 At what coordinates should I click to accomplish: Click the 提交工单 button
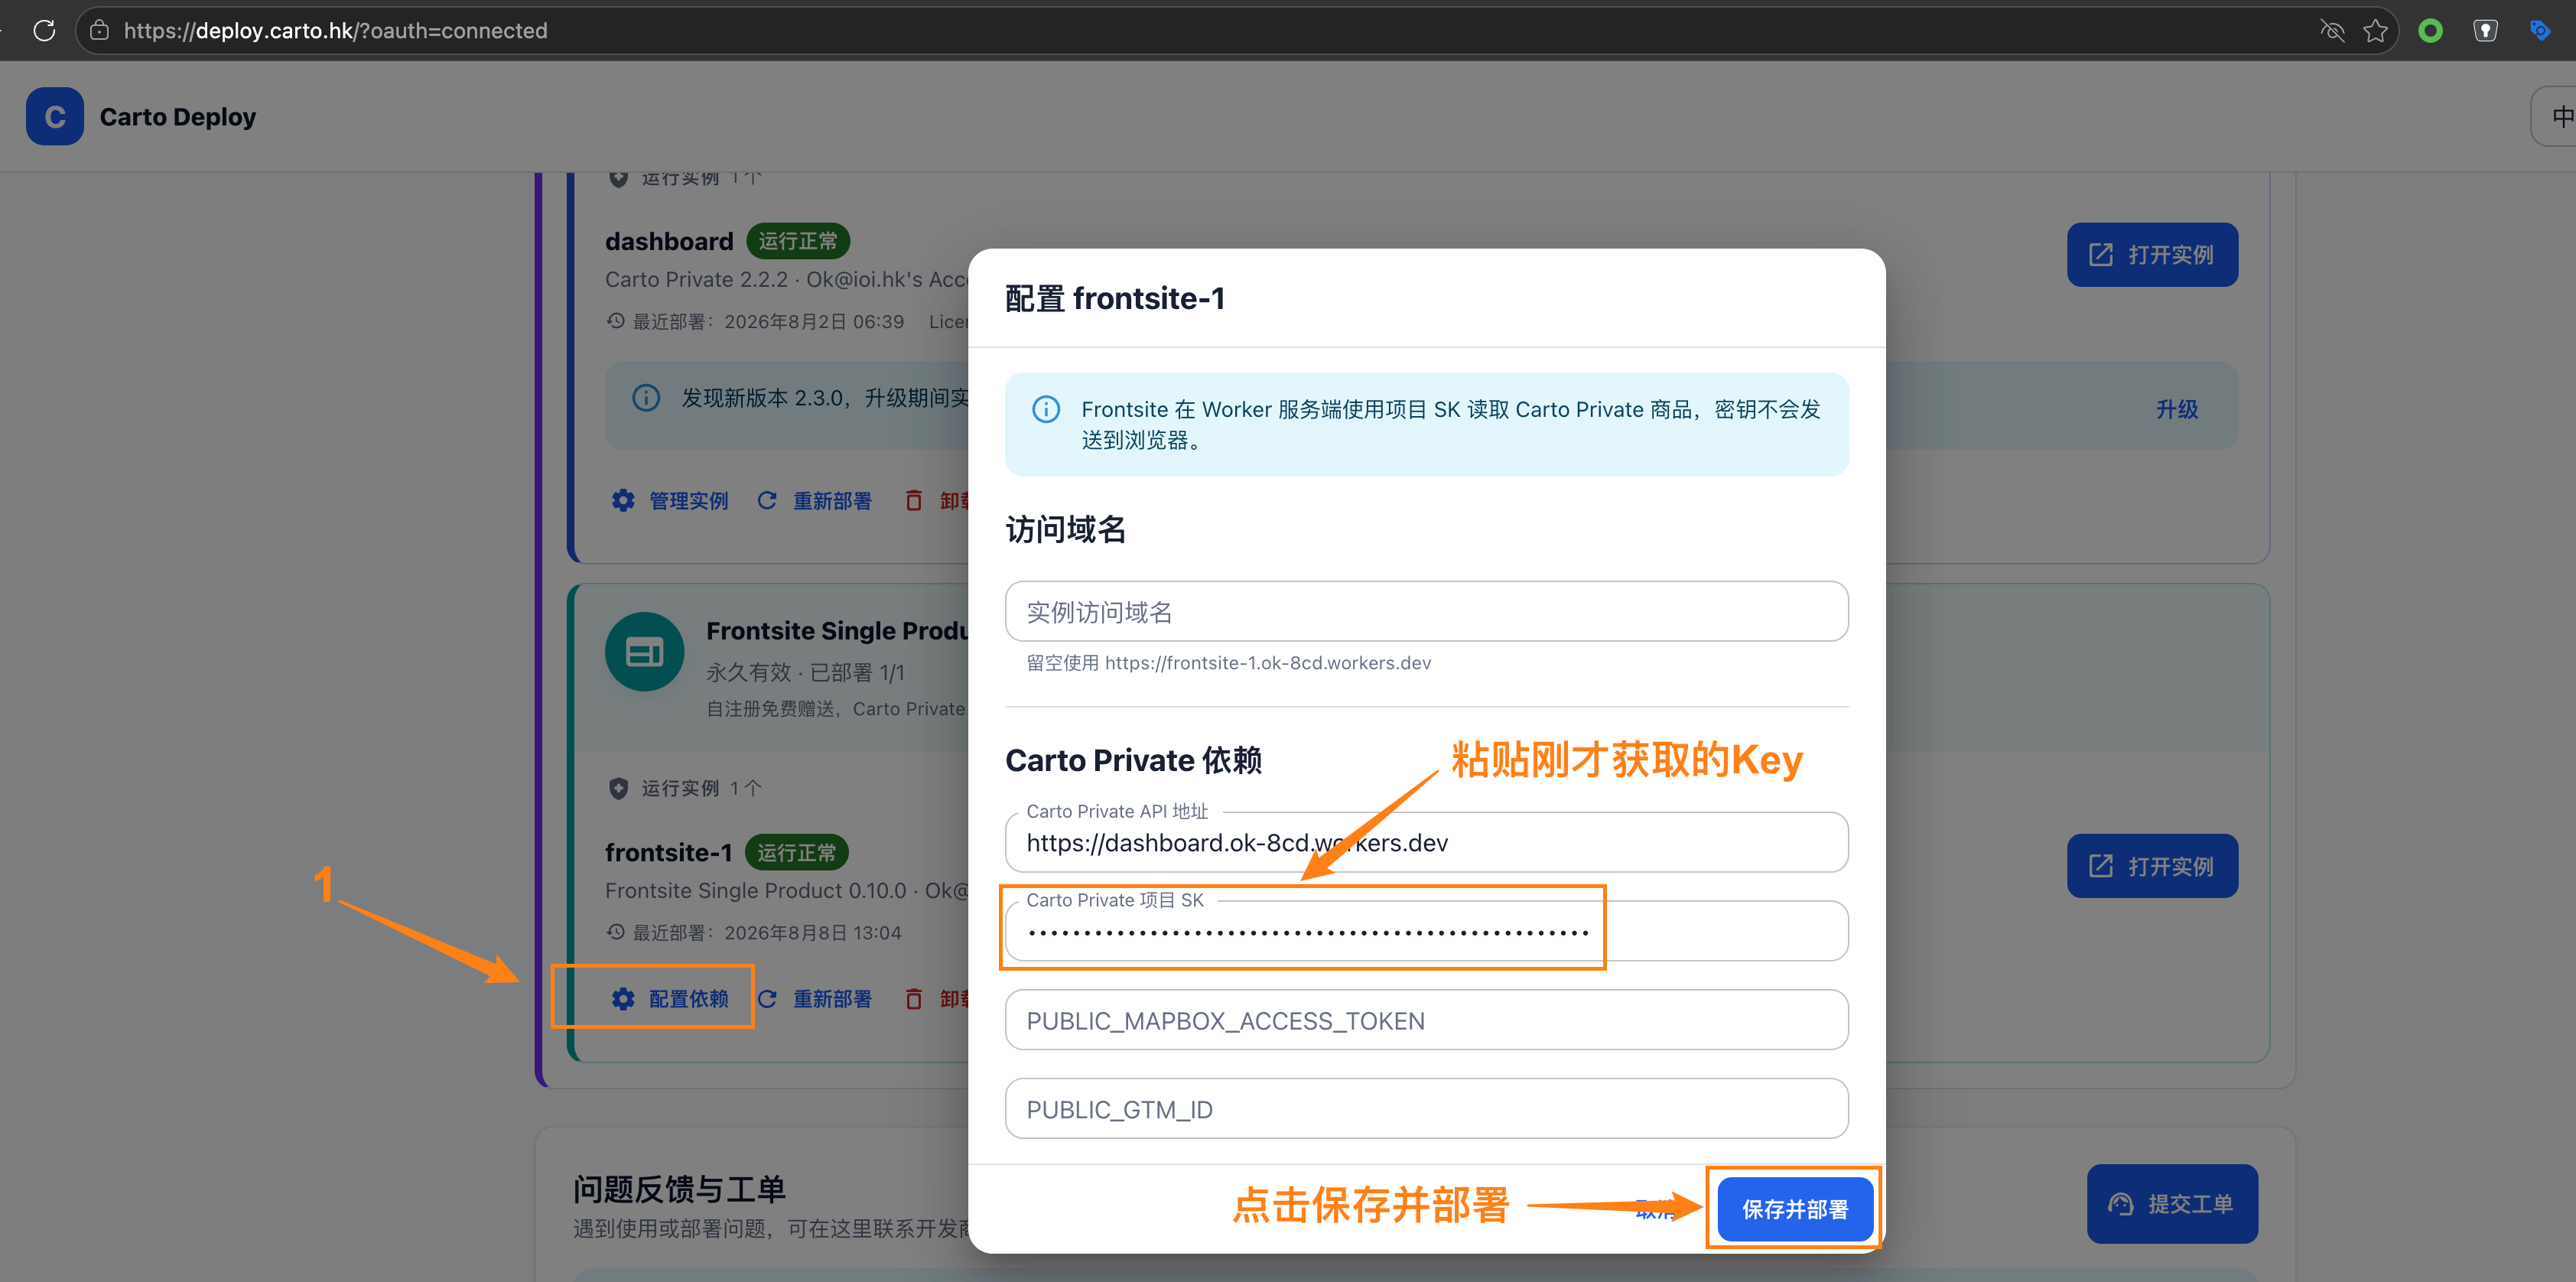pos(2172,1204)
